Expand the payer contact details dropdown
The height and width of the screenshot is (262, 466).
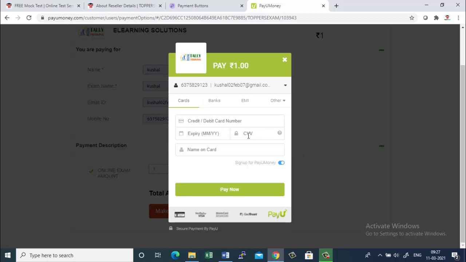tap(285, 85)
